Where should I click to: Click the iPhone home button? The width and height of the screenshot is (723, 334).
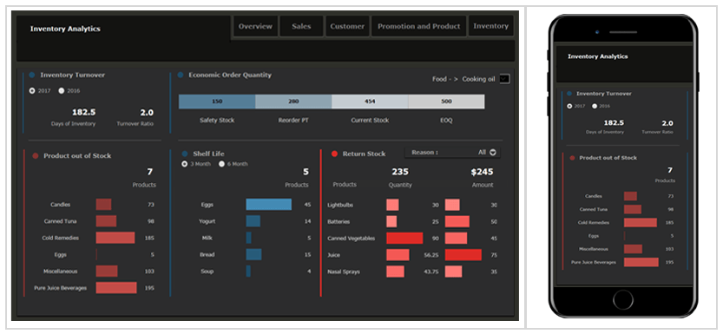point(623,300)
